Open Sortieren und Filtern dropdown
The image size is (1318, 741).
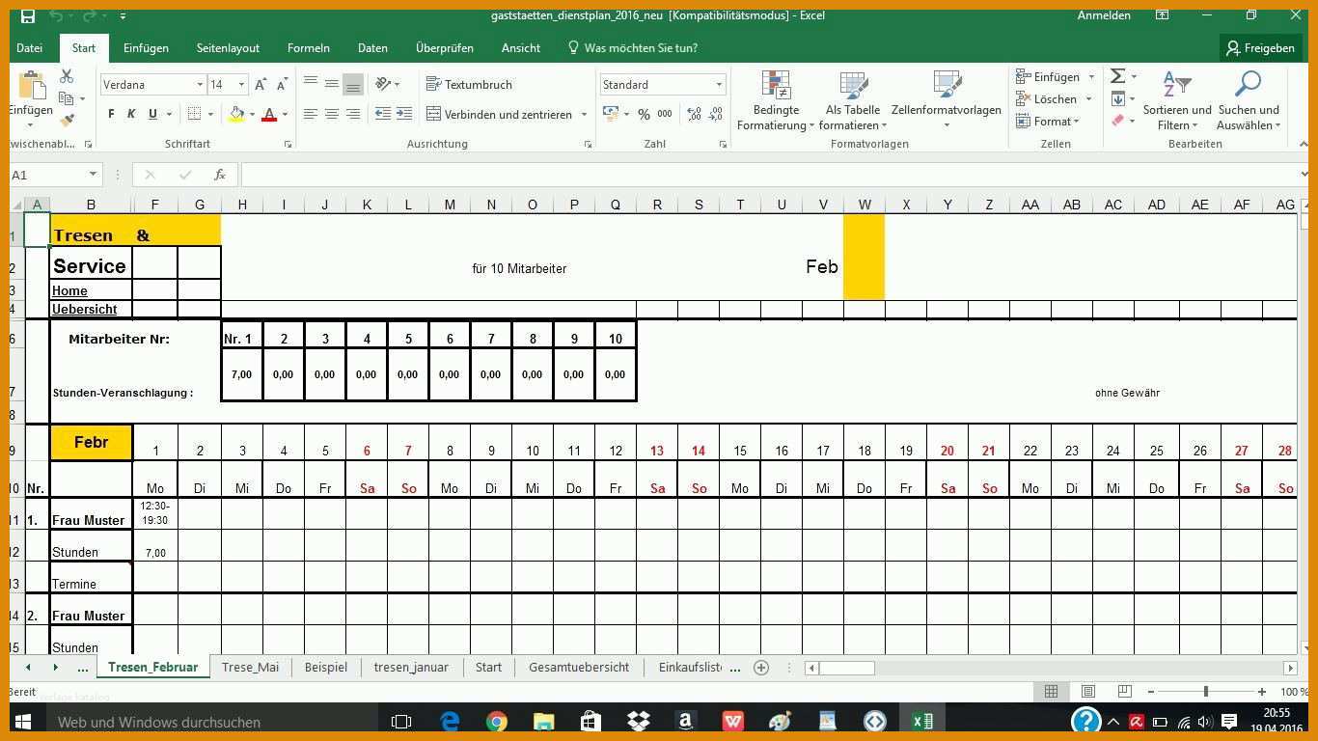point(1177,100)
